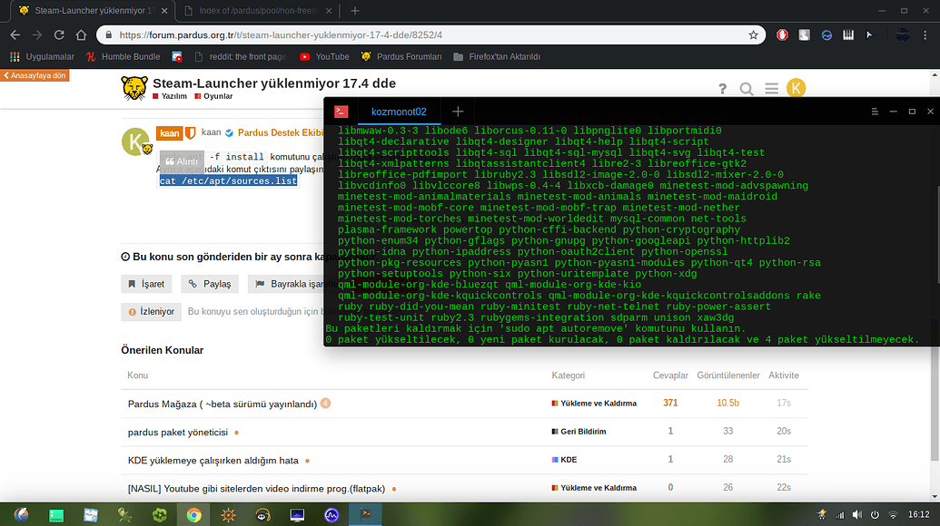Viewport: 940px width, 526px height.
Task: Click the forum help question mark icon
Action: [723, 89]
